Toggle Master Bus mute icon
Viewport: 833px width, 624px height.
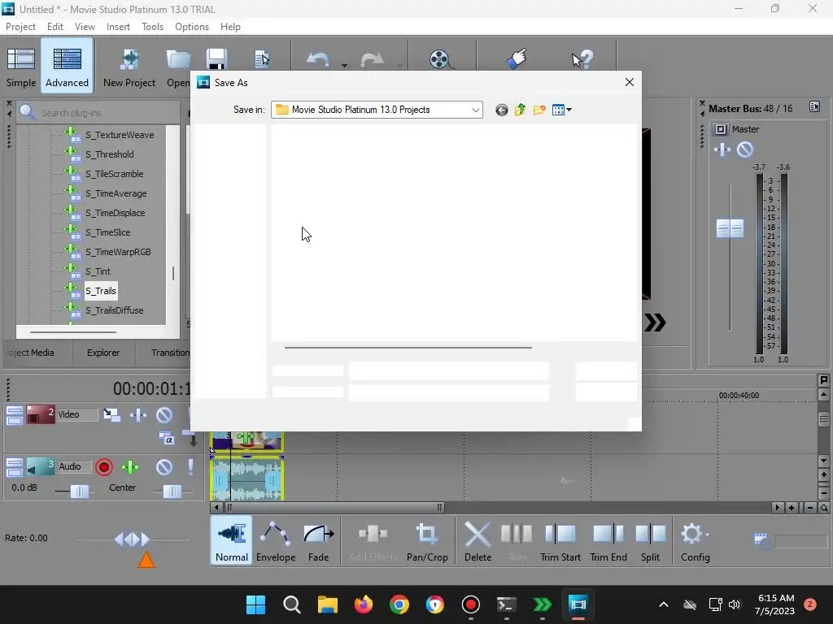coord(745,149)
